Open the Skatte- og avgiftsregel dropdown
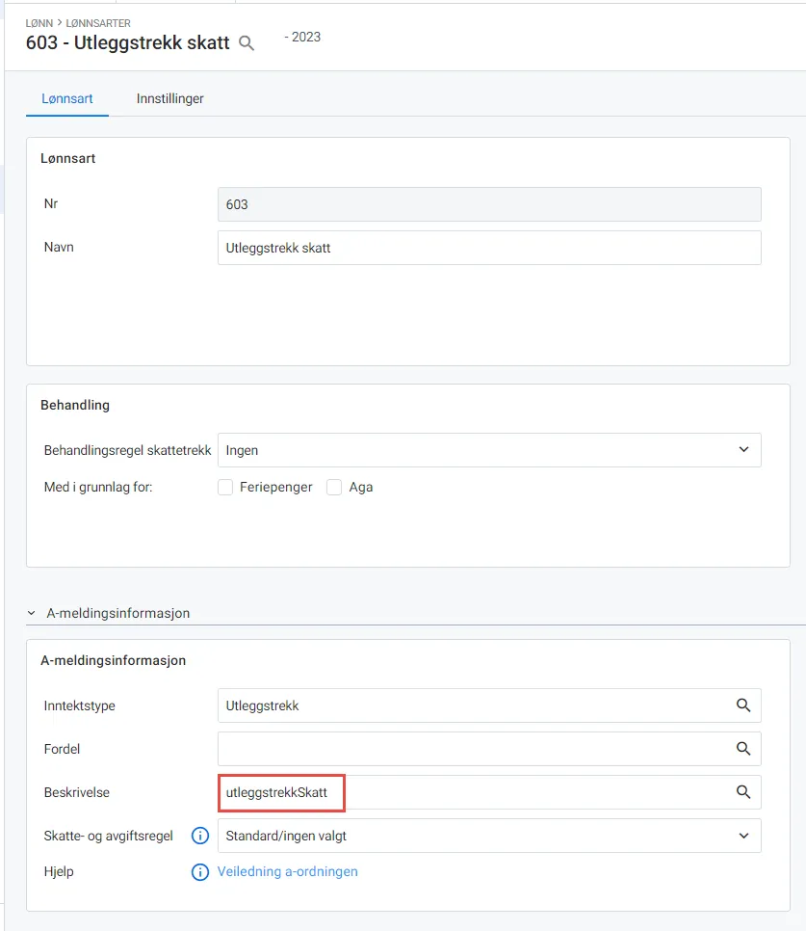Image resolution: width=806 pixels, height=931 pixels. pyautogui.click(x=742, y=836)
